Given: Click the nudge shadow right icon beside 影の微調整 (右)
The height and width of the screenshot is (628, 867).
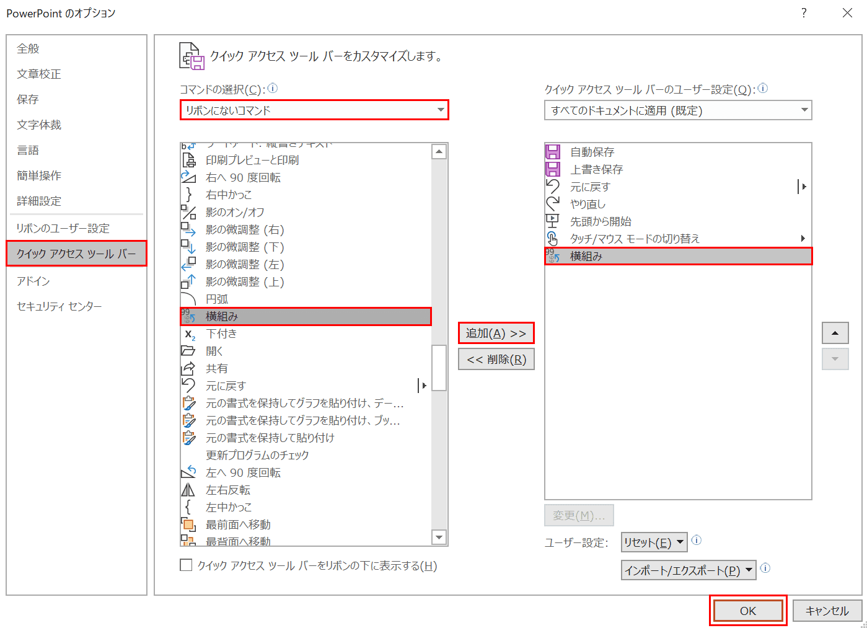Looking at the screenshot, I should (188, 229).
